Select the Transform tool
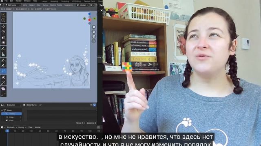The width and height of the screenshot is (261, 146). tap(3, 43)
